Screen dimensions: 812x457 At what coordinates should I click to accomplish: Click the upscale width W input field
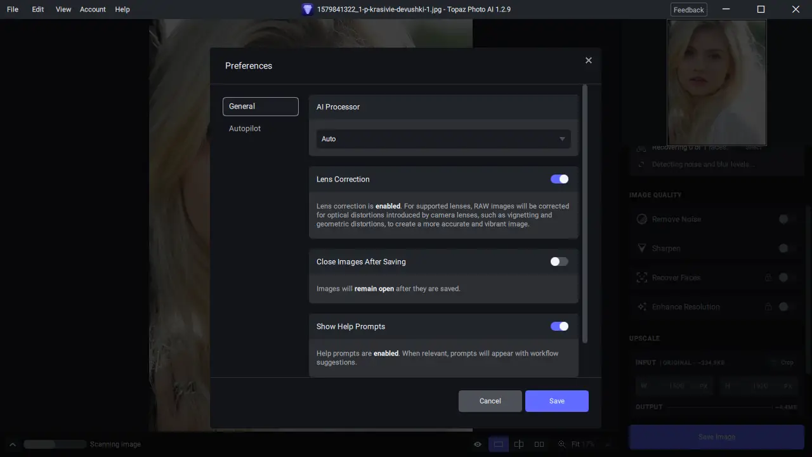click(674, 386)
